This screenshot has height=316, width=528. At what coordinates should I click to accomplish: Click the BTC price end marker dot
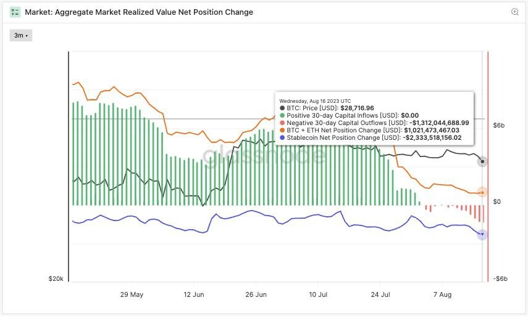(x=482, y=161)
